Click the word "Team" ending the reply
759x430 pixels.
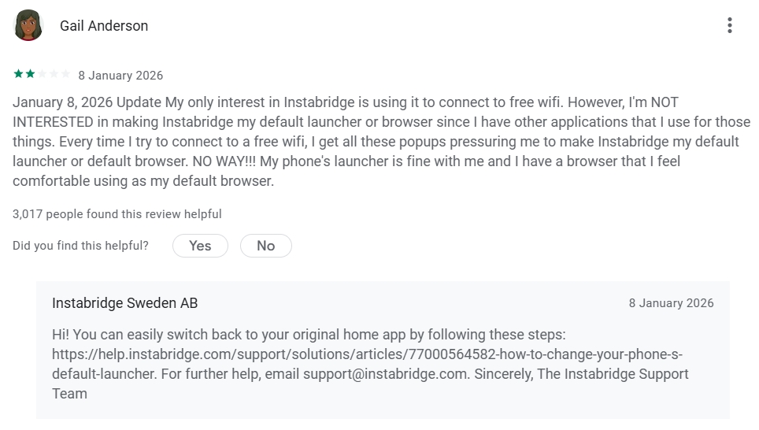click(x=69, y=394)
